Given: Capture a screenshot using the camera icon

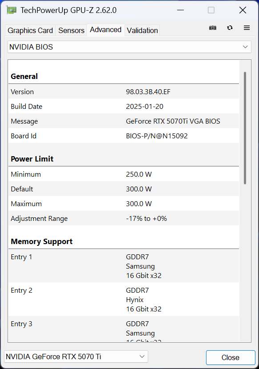Looking at the screenshot, I should [x=212, y=28].
